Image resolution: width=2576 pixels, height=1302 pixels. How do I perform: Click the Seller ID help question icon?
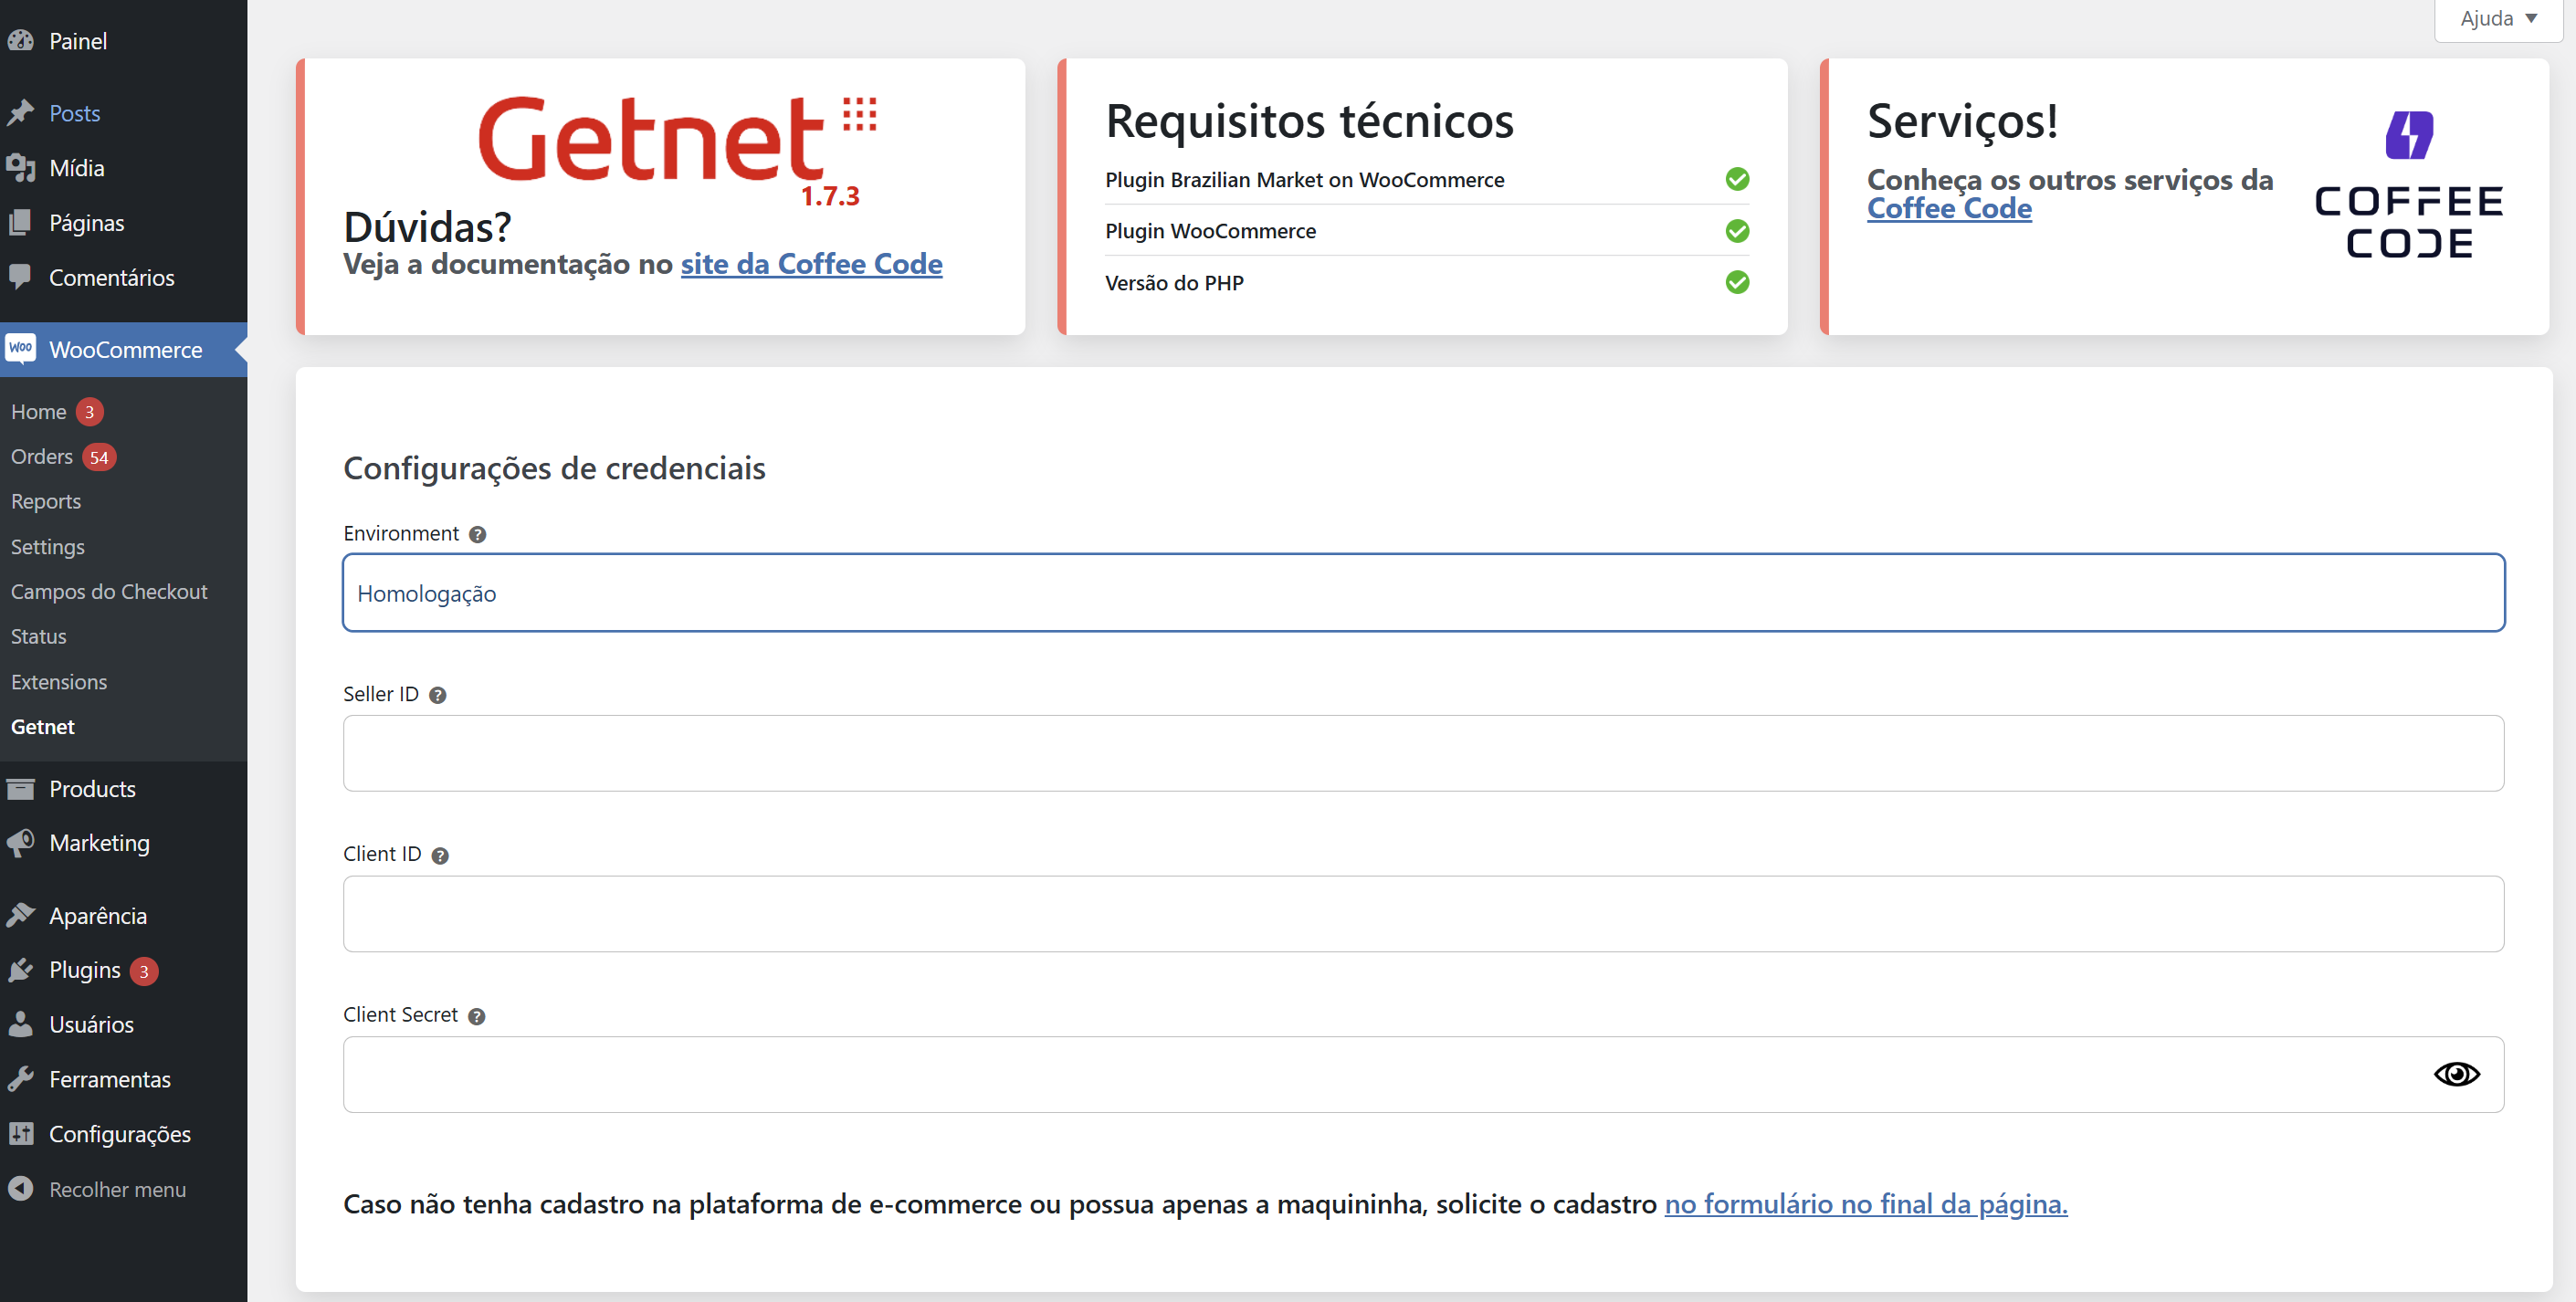[x=438, y=696]
